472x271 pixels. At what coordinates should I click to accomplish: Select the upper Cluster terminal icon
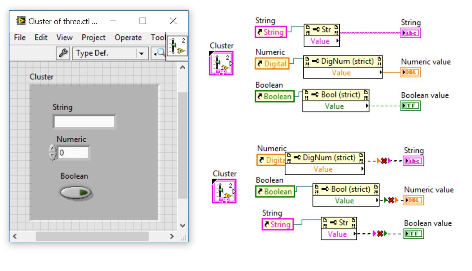coord(221,63)
